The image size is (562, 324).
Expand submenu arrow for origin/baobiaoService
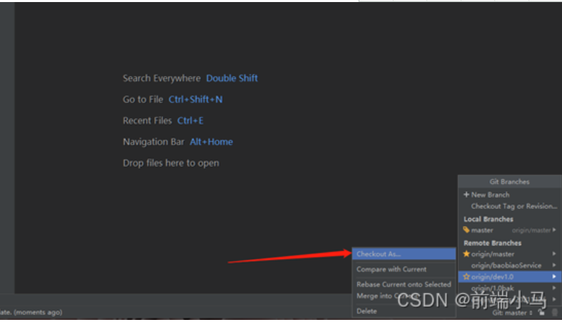(x=554, y=265)
